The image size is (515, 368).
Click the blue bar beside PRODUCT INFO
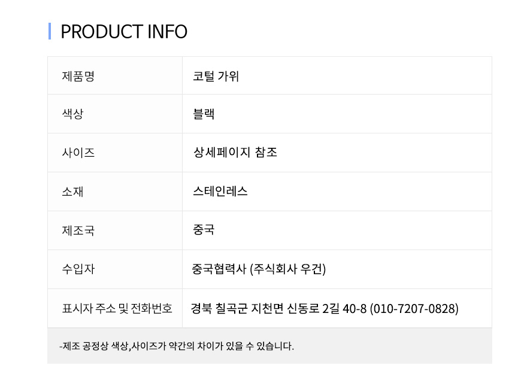(x=50, y=31)
